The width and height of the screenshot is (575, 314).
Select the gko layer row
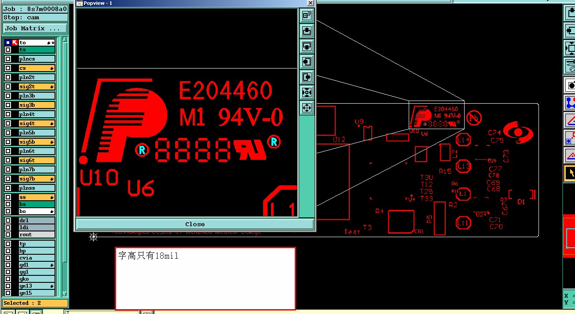coord(37,279)
